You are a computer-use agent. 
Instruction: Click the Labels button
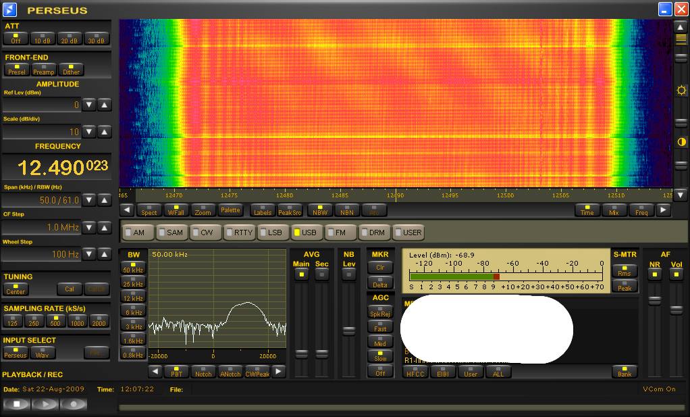point(263,210)
